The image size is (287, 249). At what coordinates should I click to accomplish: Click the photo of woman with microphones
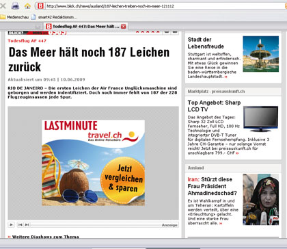pyautogui.click(x=260, y=200)
